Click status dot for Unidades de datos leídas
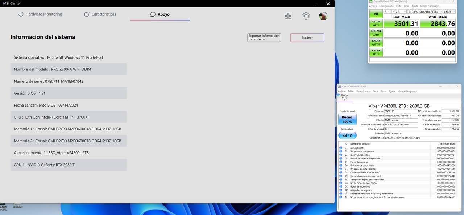 (x=341, y=165)
